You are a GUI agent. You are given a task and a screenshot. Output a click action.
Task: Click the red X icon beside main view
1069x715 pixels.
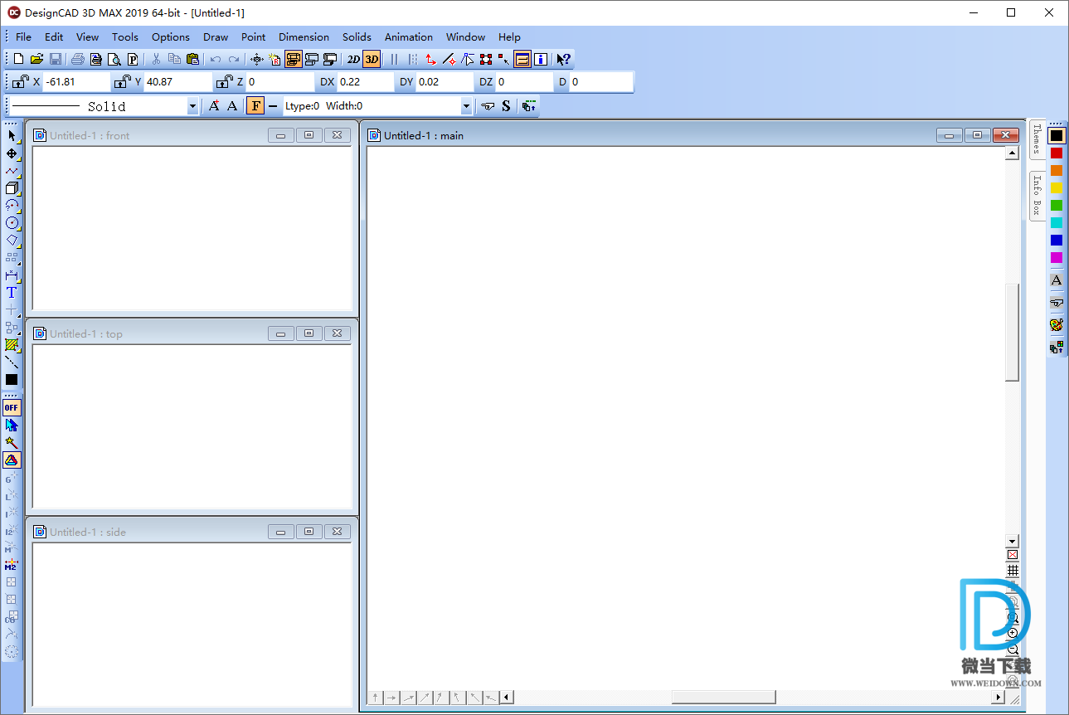coord(1013,555)
